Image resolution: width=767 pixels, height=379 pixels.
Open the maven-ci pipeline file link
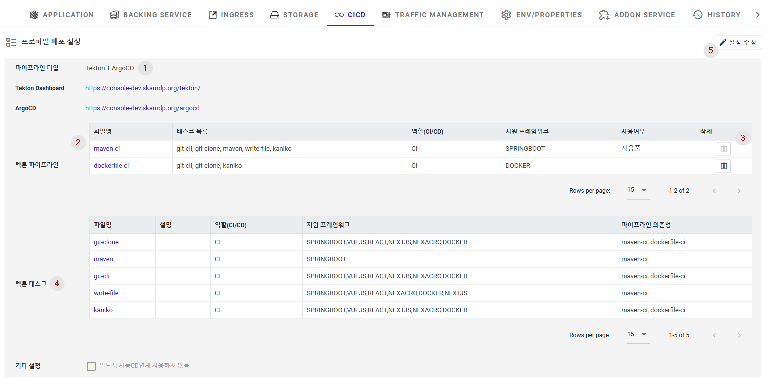(x=107, y=149)
